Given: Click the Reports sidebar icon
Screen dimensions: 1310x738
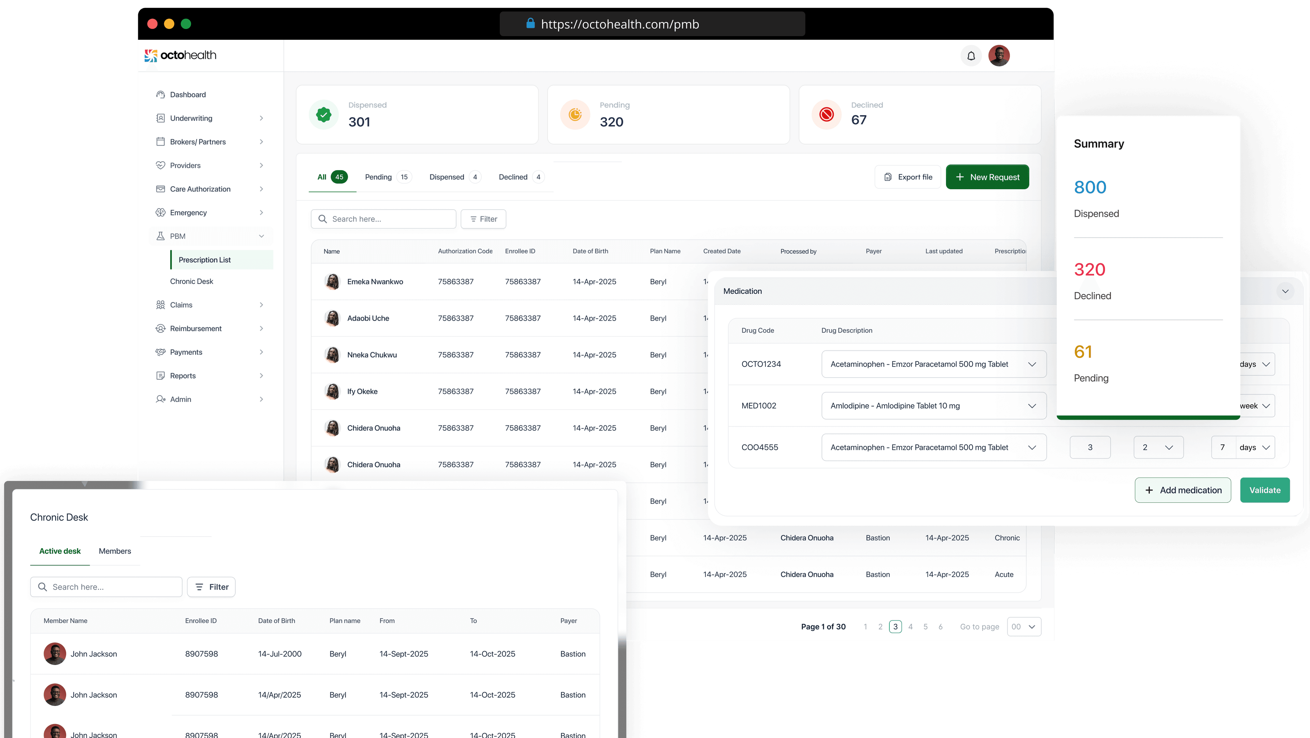Looking at the screenshot, I should [x=160, y=376].
